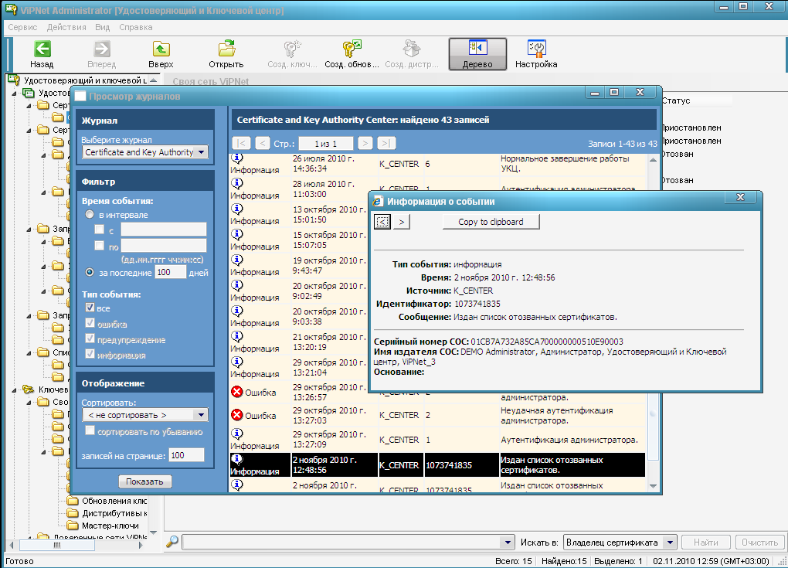Click the red error icon of the 13:27:03 entry
Image resolution: width=788 pixels, height=568 pixels.
point(236,415)
